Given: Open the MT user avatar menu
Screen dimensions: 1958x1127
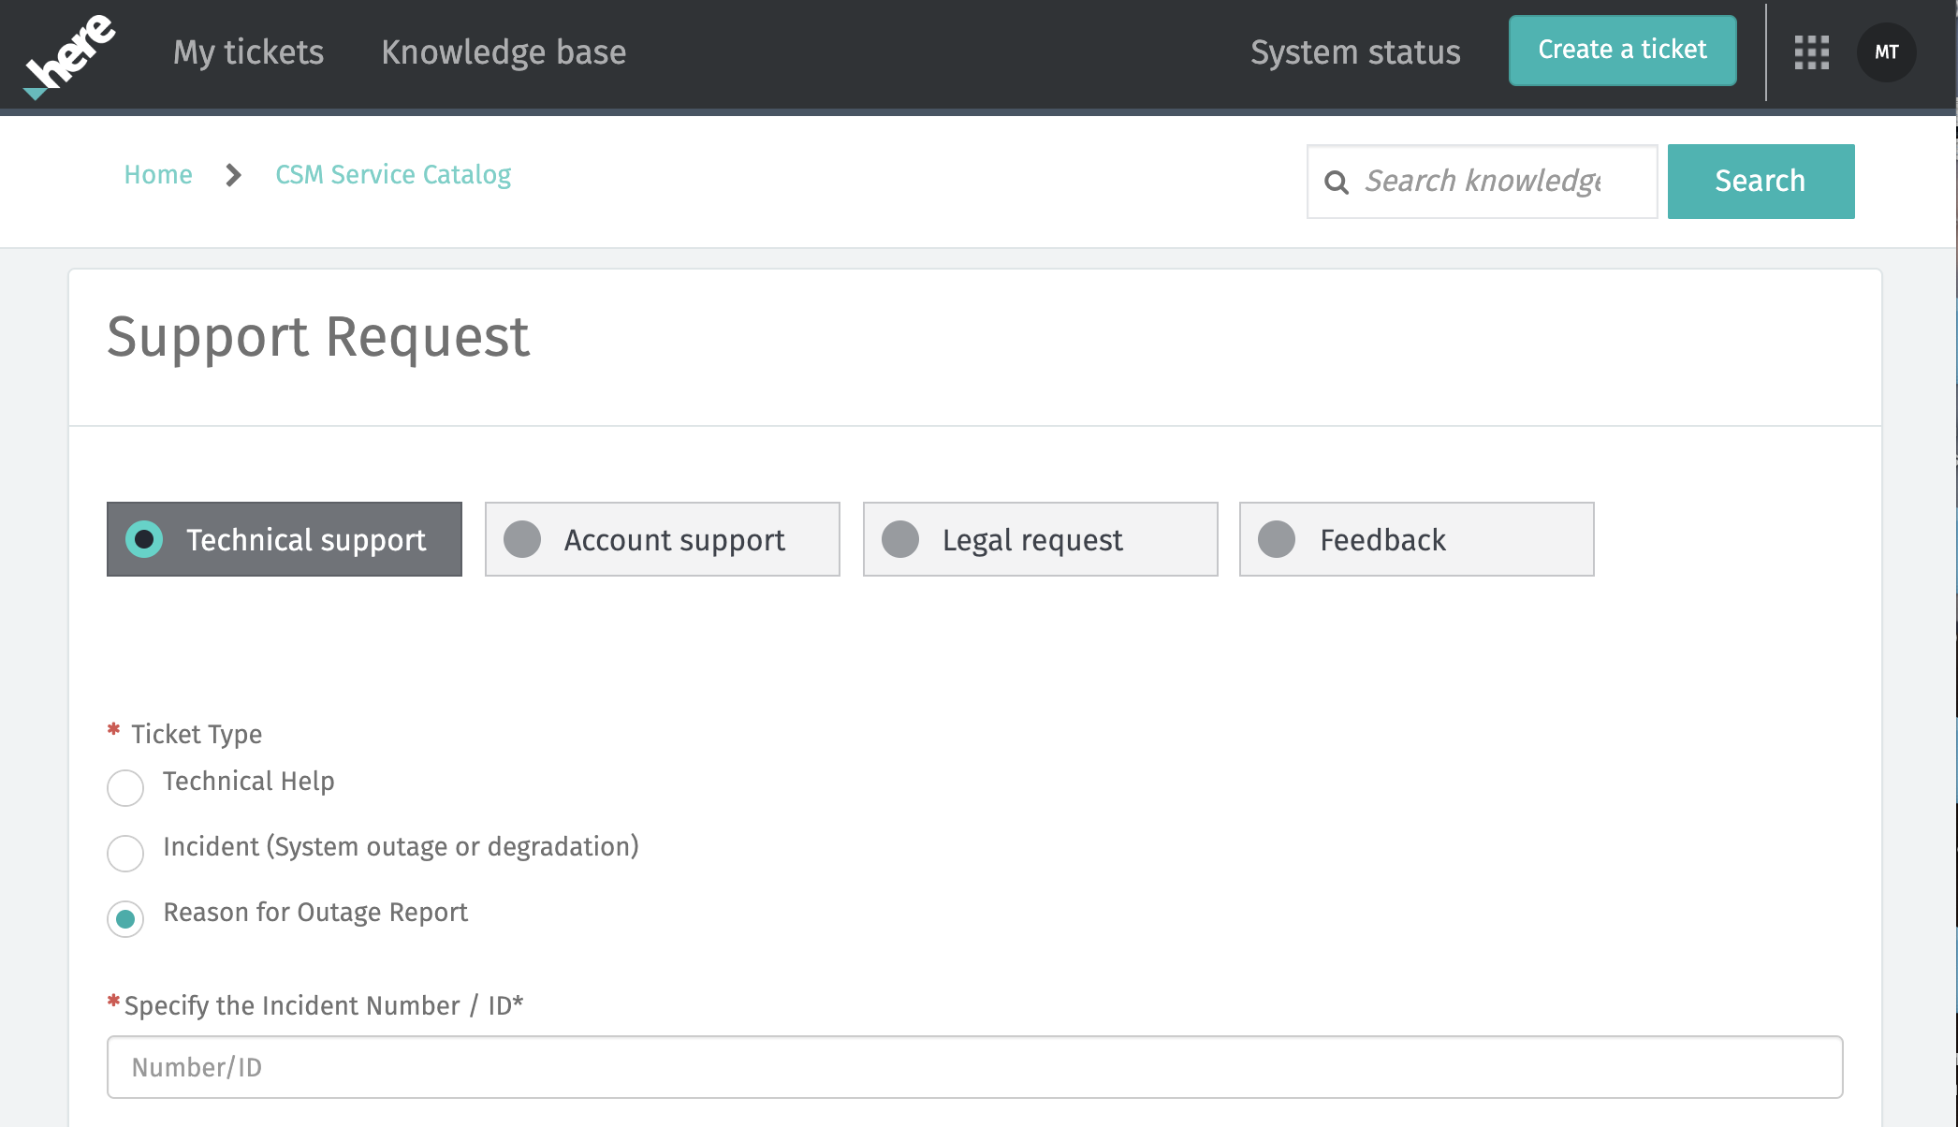Looking at the screenshot, I should [1886, 52].
